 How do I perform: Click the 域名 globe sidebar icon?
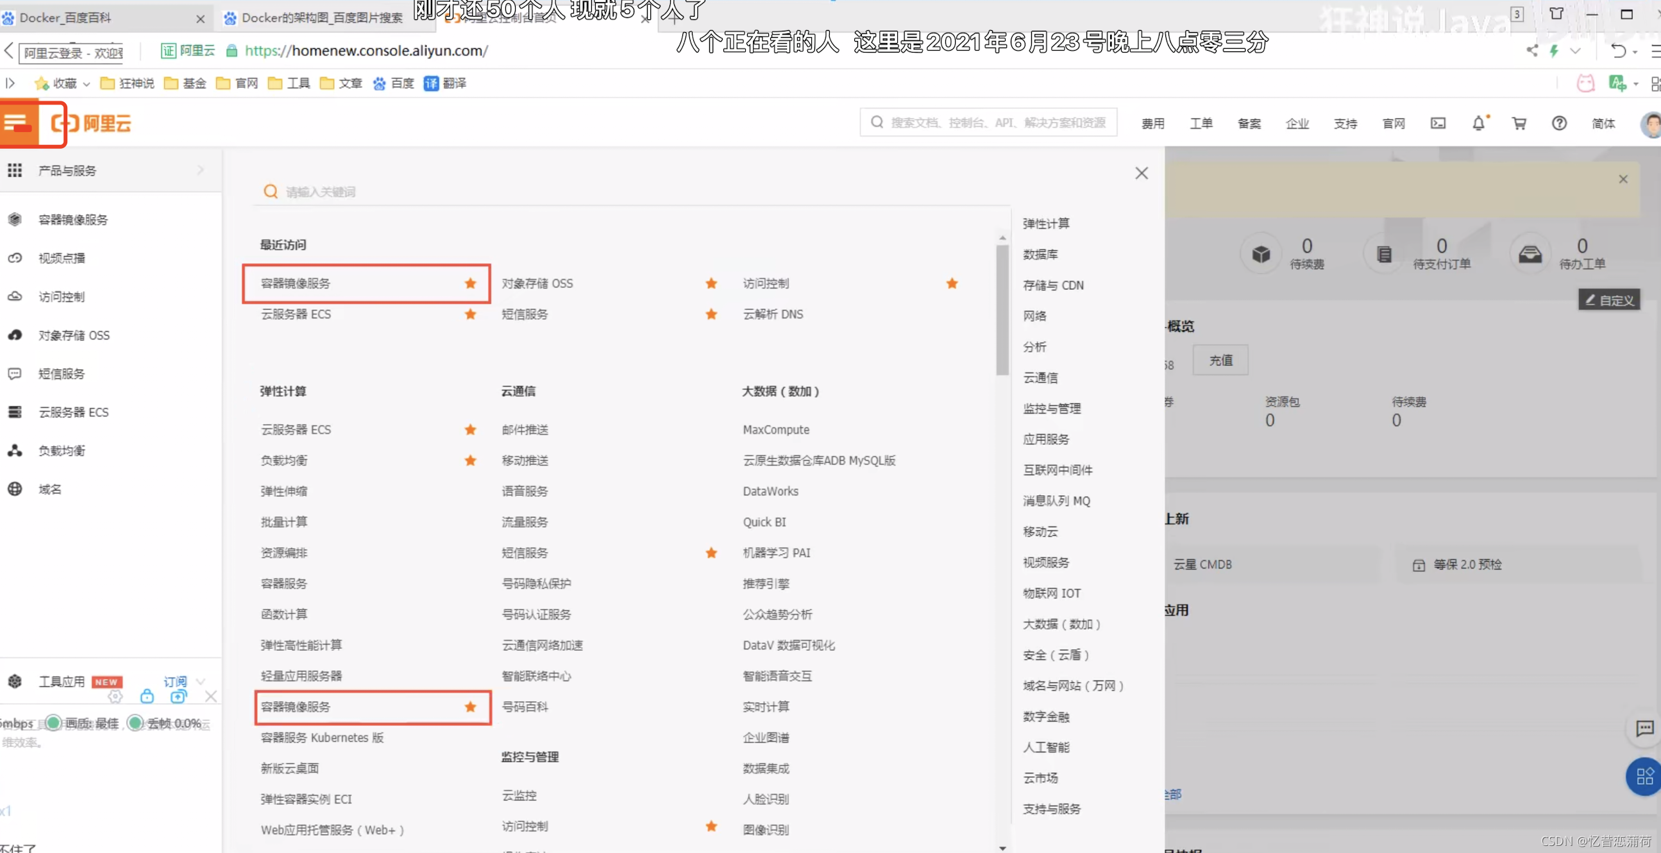15,489
